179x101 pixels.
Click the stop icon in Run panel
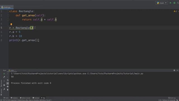click(4, 81)
